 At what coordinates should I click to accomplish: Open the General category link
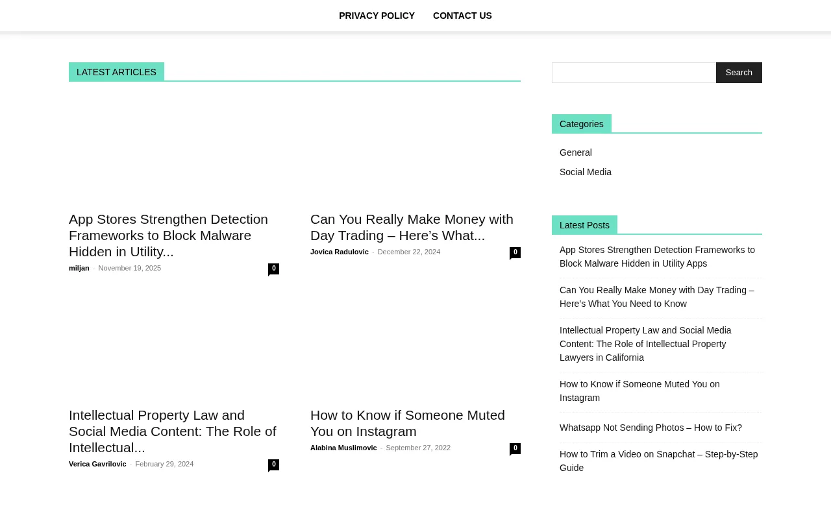pos(576,152)
